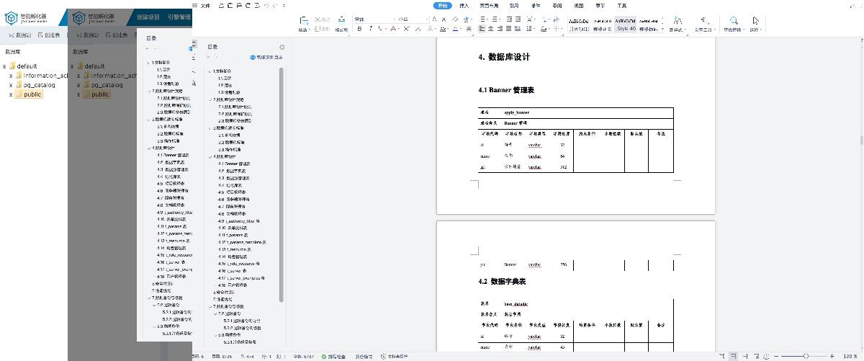
Task: Open the 4.2 数据字典表 outline entry
Action: [235, 171]
